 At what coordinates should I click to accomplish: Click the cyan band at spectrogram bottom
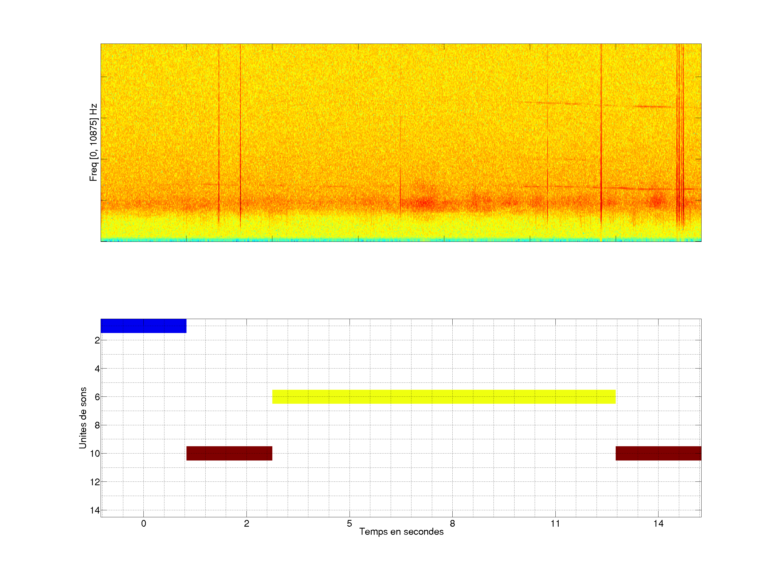point(401,240)
